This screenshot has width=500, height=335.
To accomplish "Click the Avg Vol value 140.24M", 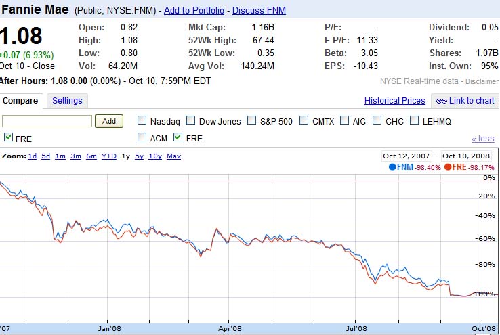I will pyautogui.click(x=257, y=66).
